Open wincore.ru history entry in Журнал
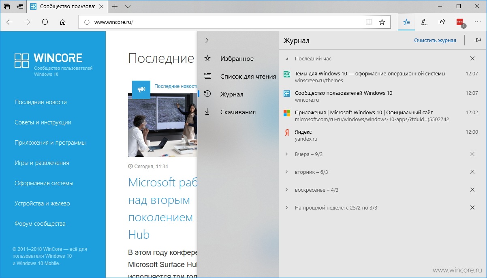 pyautogui.click(x=382, y=96)
